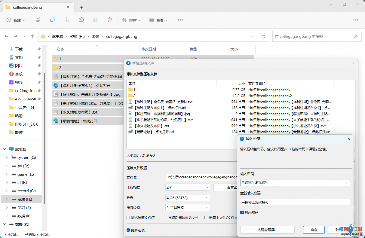The width and height of the screenshot is (365, 238).
Task: Click the Cut scissors icon in toolbar
Action: 38,20
